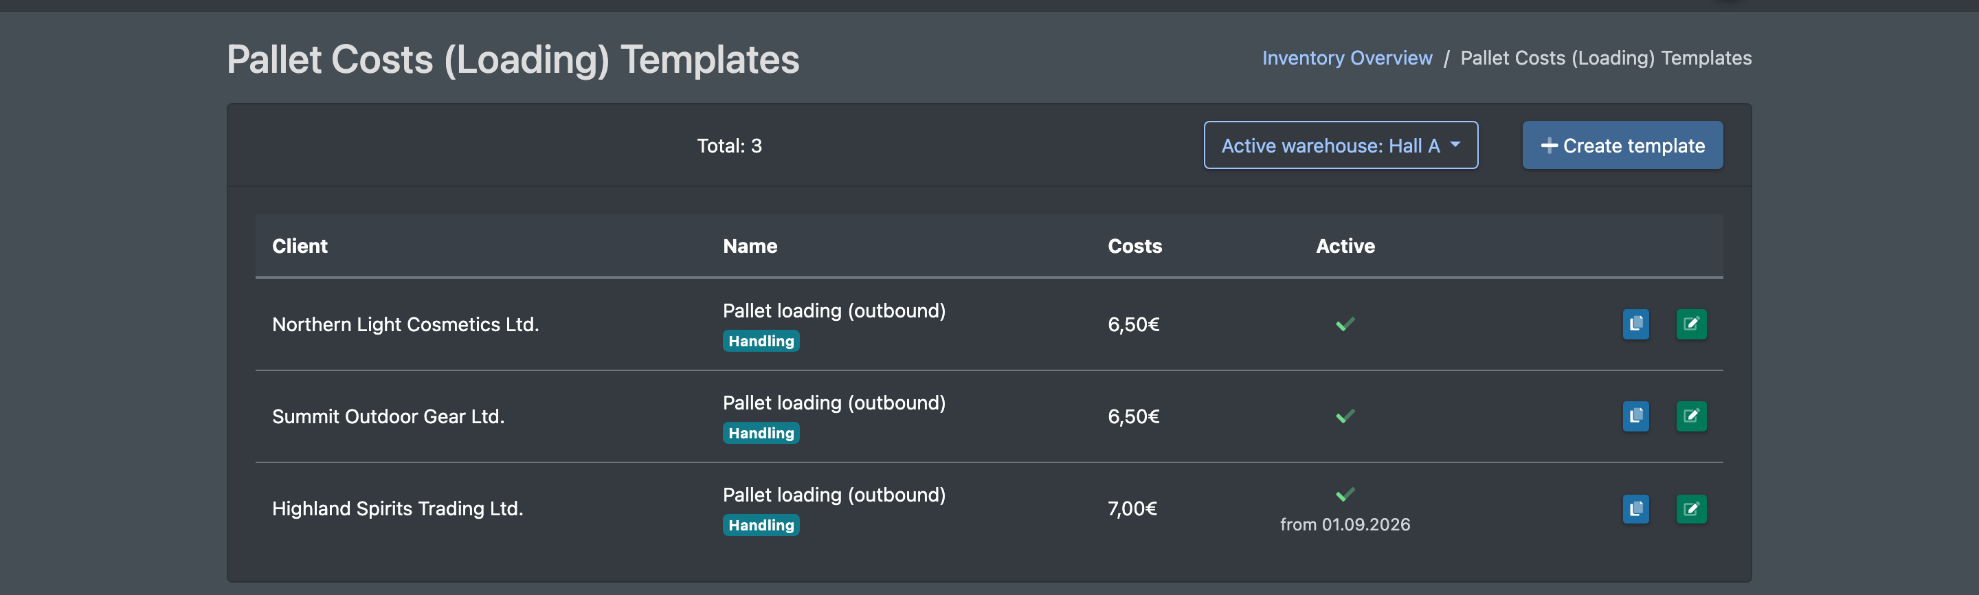Click Pallet loading (outbound) in Summit Outdoor row
Image resolution: width=1979 pixels, height=595 pixels.
coord(834,403)
